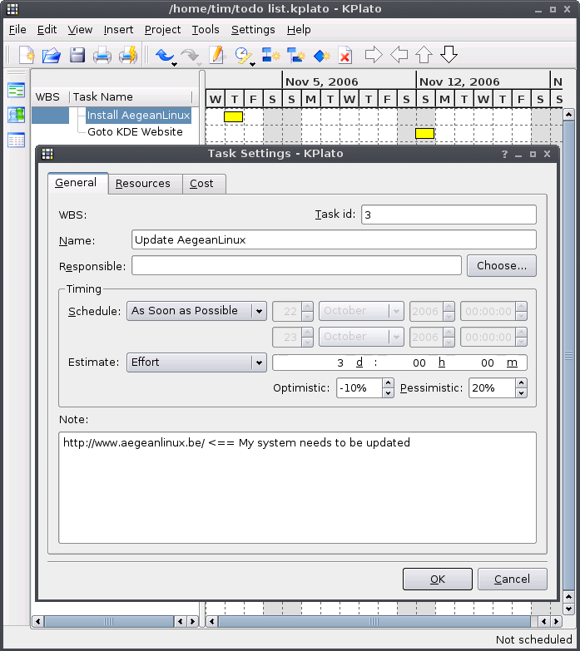Click the Choose... button for Responsible
This screenshot has width=580, height=651.
[502, 266]
